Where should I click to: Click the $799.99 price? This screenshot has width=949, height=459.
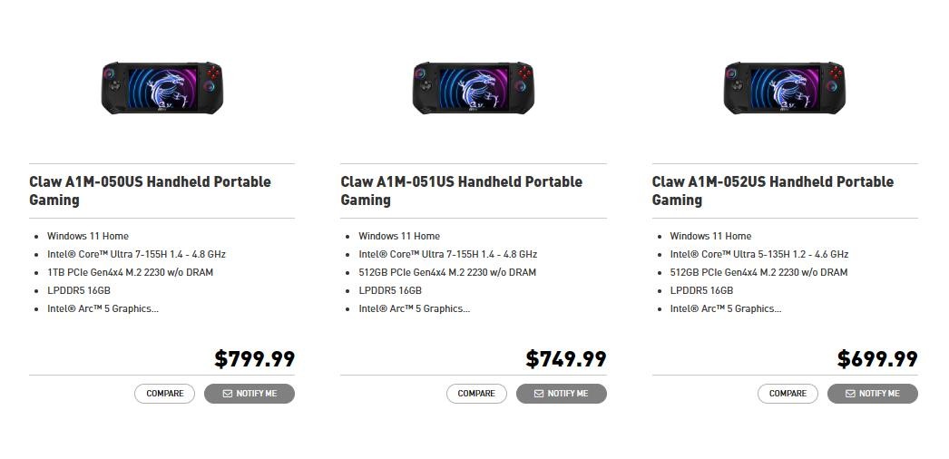(x=255, y=359)
